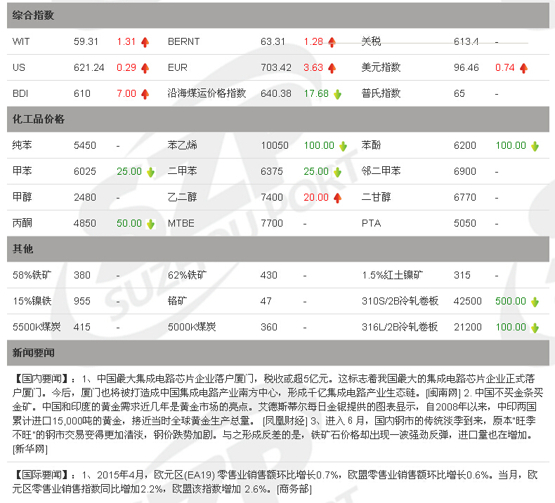
Task: Click the 乙二醇 price 7400
Action: 272,197
